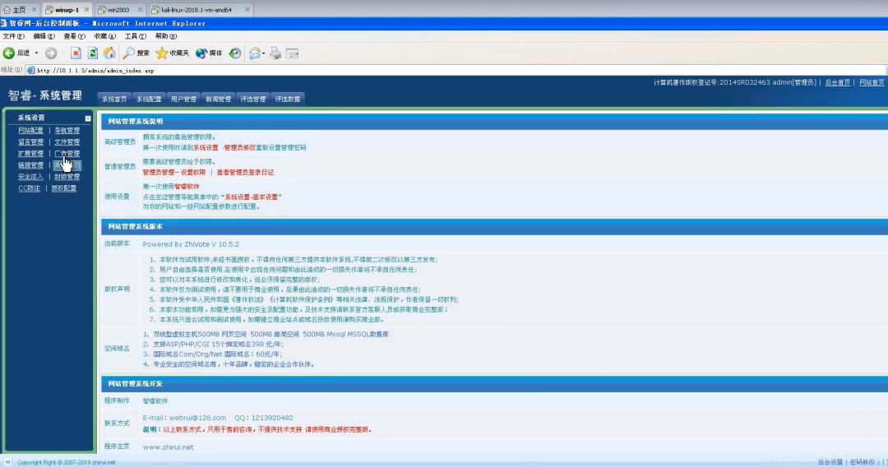Open the 文件(F) menu
888x468 pixels.
coord(14,36)
